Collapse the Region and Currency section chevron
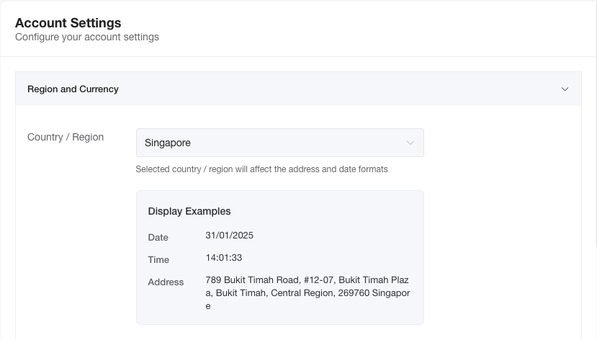597x340 pixels. click(565, 89)
